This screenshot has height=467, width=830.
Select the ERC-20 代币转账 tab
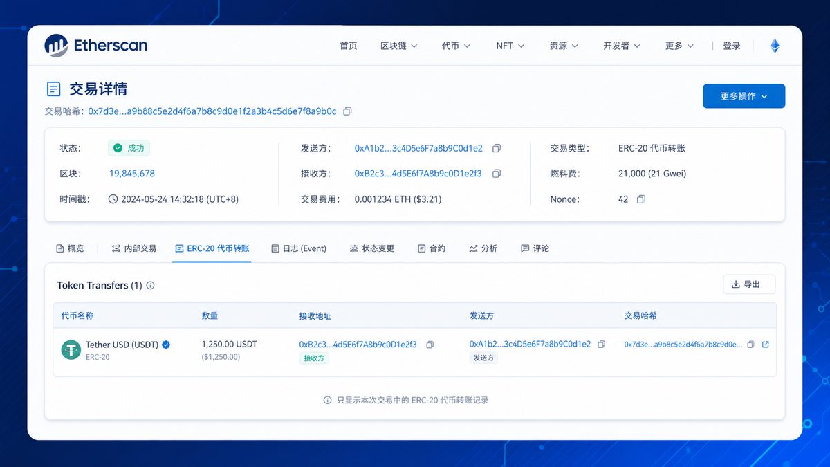coord(212,248)
